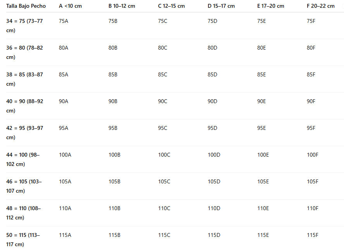Click the 110D size cell

coord(214,208)
